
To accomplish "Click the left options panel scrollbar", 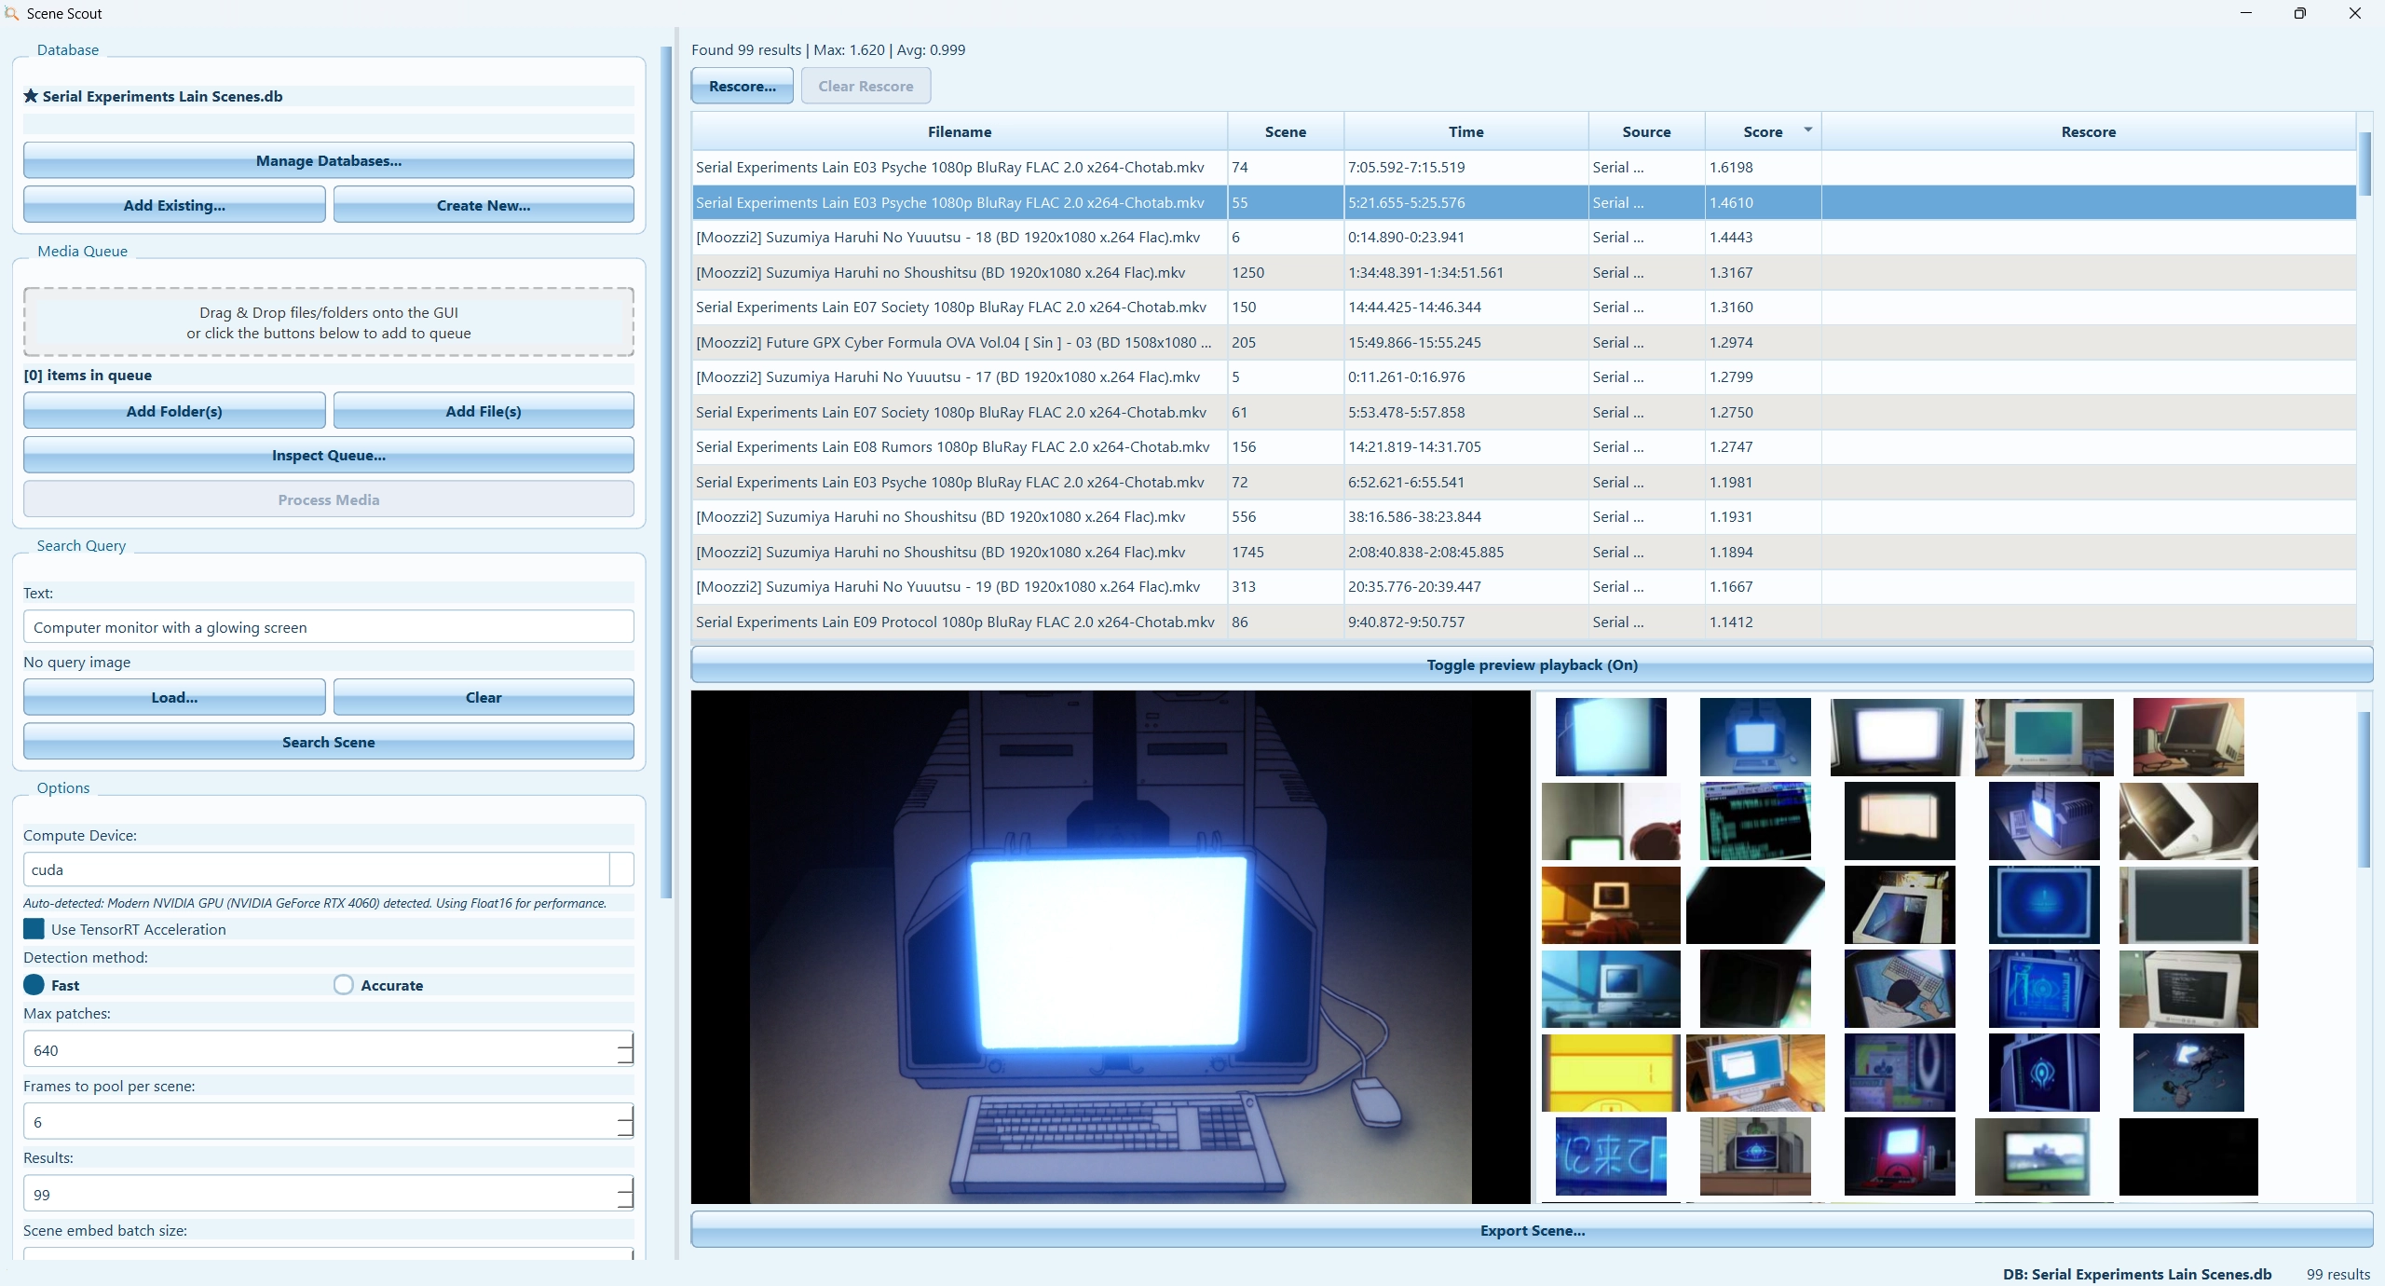I will (x=666, y=472).
